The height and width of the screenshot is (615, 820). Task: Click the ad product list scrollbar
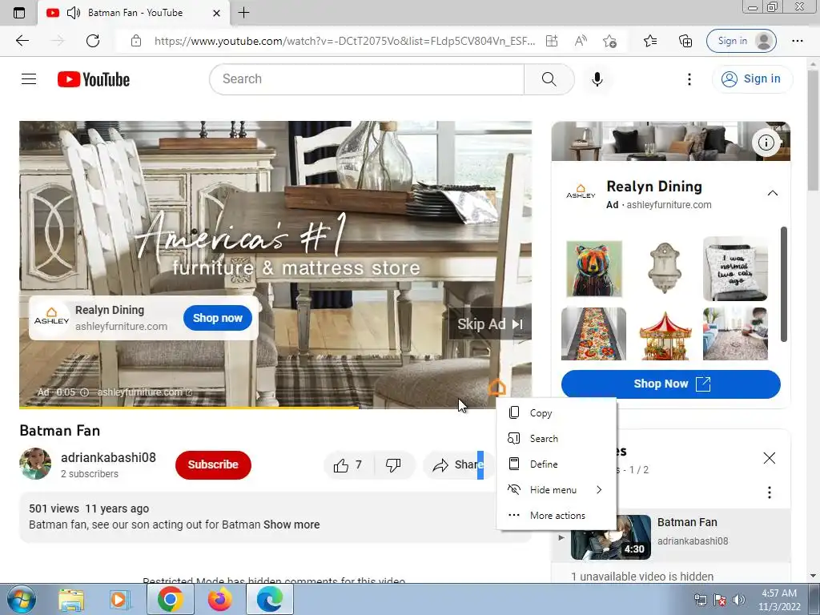point(783,284)
